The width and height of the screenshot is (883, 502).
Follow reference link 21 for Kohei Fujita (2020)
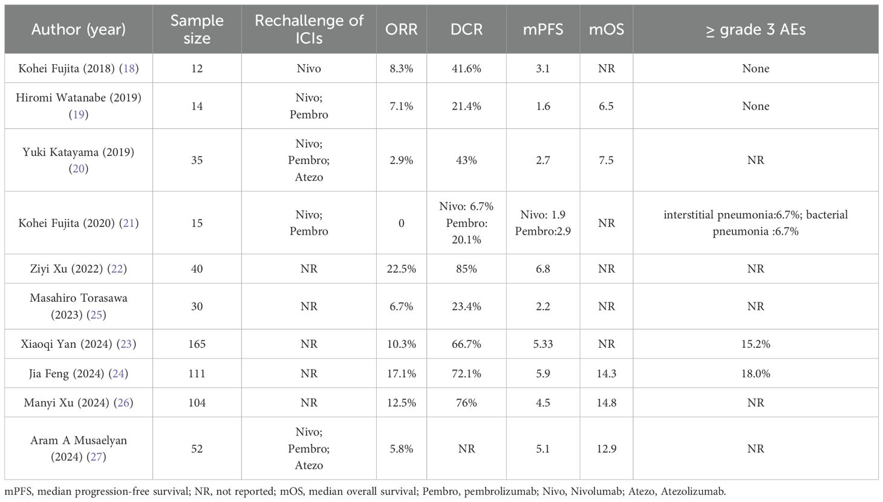(129, 223)
